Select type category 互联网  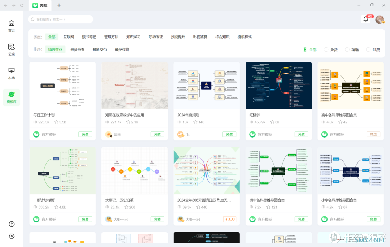(69, 37)
